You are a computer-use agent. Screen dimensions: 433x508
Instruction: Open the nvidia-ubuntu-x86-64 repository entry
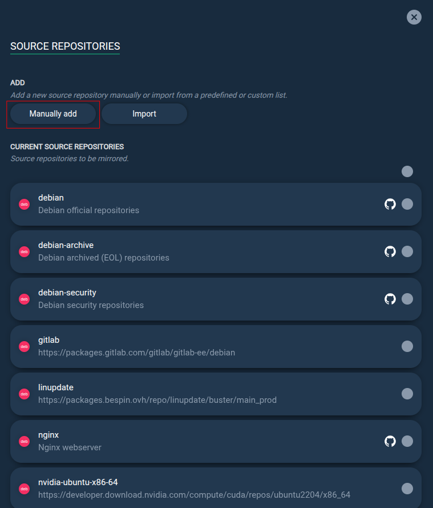(216, 487)
